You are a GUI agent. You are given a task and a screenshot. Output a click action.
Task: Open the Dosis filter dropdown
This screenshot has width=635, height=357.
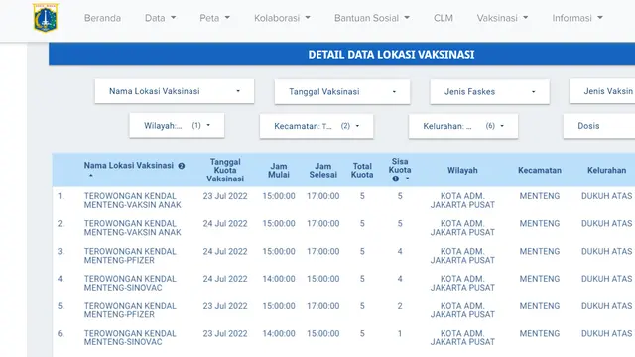[599, 126]
